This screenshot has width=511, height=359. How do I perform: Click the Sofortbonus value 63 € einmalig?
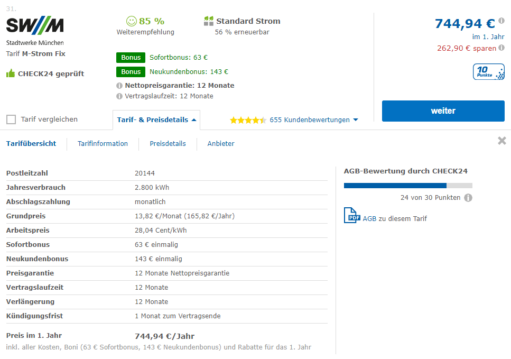tap(156, 245)
